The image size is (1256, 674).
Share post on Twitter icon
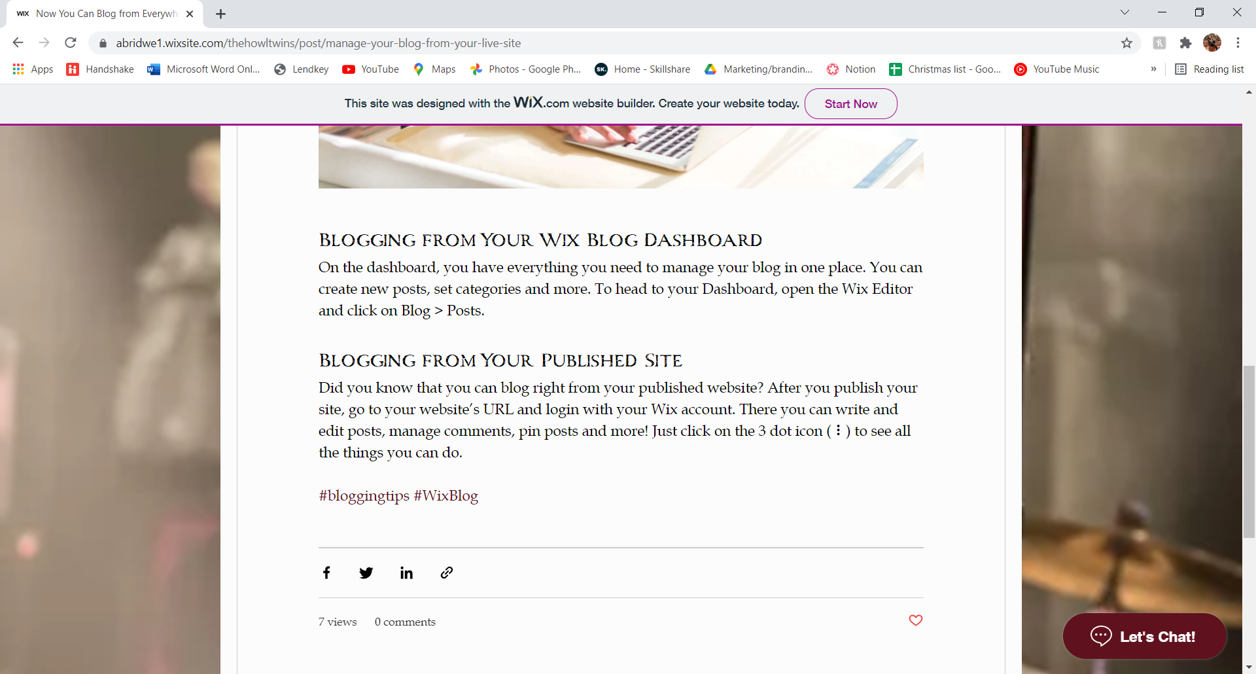366,573
